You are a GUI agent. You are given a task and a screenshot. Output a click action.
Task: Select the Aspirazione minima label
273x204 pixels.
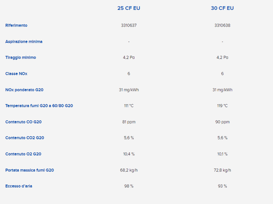pyautogui.click(x=24, y=41)
